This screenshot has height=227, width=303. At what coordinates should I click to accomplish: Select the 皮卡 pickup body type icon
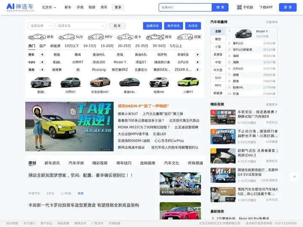125,37
